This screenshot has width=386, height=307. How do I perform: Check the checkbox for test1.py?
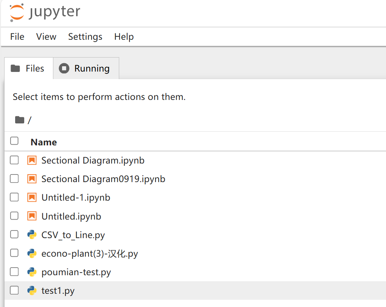[x=14, y=290]
